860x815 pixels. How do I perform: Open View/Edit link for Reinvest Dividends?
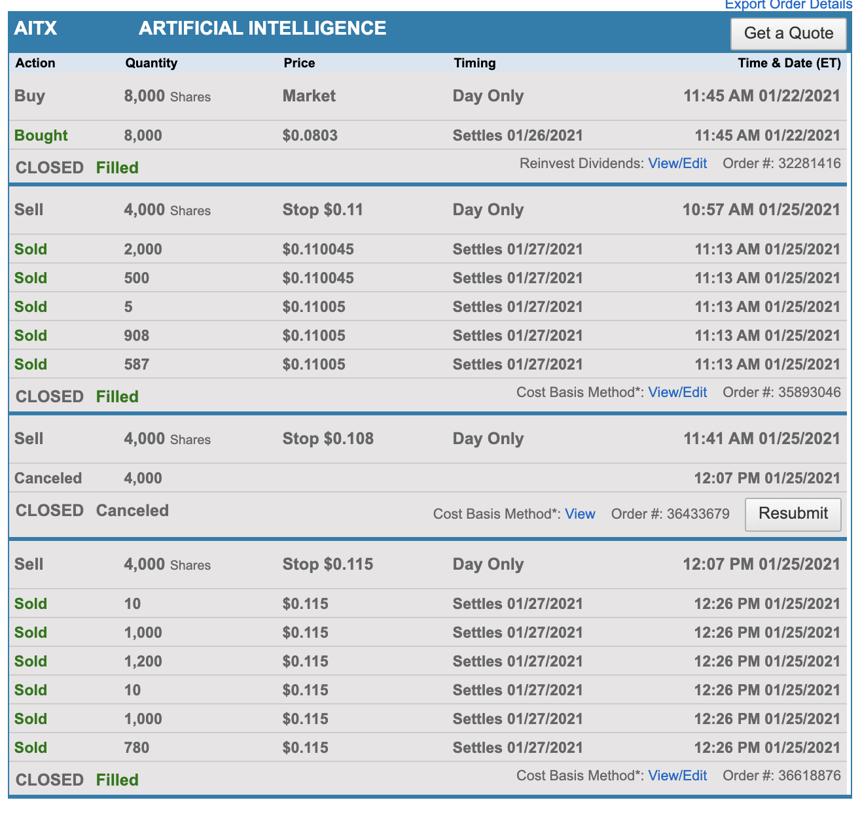677,164
